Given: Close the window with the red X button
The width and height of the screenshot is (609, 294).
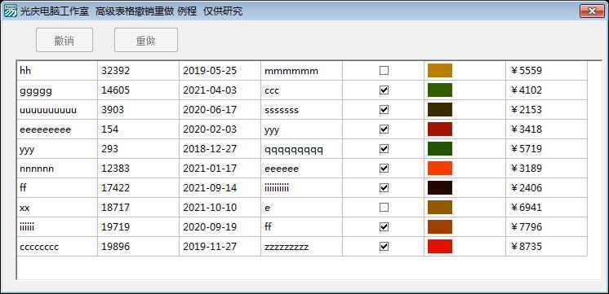Looking at the screenshot, I should tap(592, 11).
